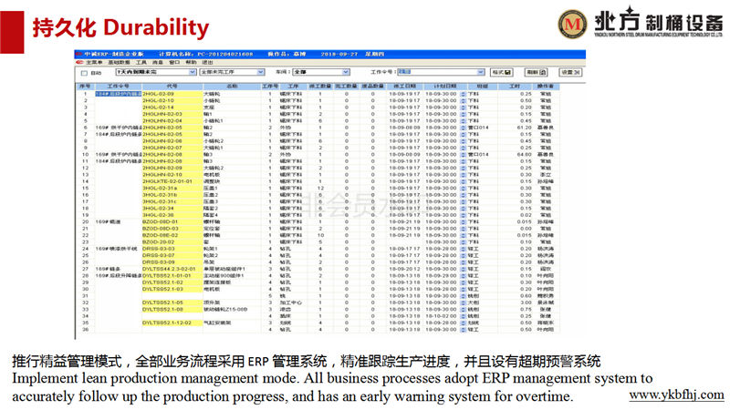730x410 pixels.
Task: Click the blue icon in row 6's 雷口014 cell
Action: click(463, 127)
